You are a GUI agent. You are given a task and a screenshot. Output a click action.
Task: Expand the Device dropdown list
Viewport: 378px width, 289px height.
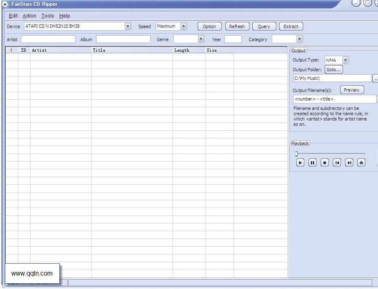(128, 26)
